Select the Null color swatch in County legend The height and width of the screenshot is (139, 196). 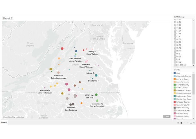tap(175, 73)
